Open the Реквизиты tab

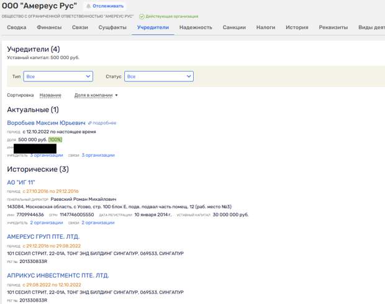333,27
